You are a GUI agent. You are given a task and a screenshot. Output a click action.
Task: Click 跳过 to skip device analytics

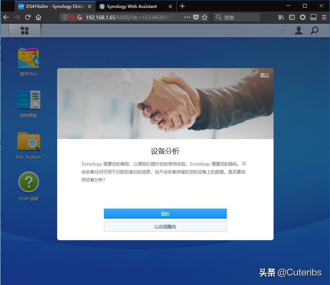point(265,75)
